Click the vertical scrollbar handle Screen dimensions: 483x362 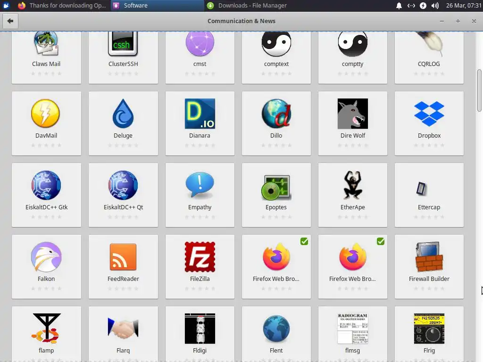(479, 90)
